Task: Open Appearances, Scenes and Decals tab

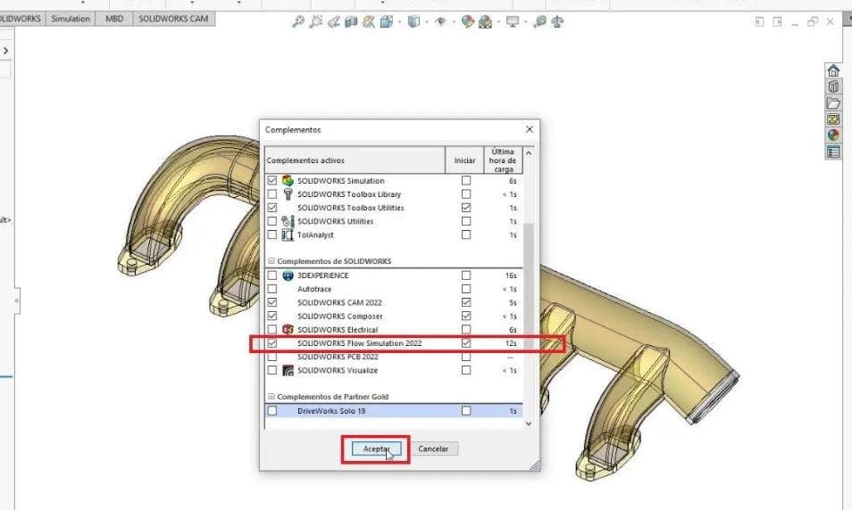Action: point(833,136)
